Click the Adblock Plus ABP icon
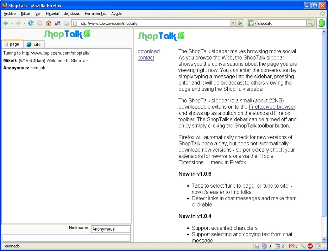Viewport: 328px width, 251px height. [x=310, y=246]
